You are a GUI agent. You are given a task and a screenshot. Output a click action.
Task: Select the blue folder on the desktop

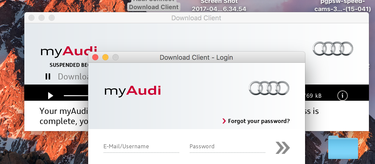pos(343,147)
